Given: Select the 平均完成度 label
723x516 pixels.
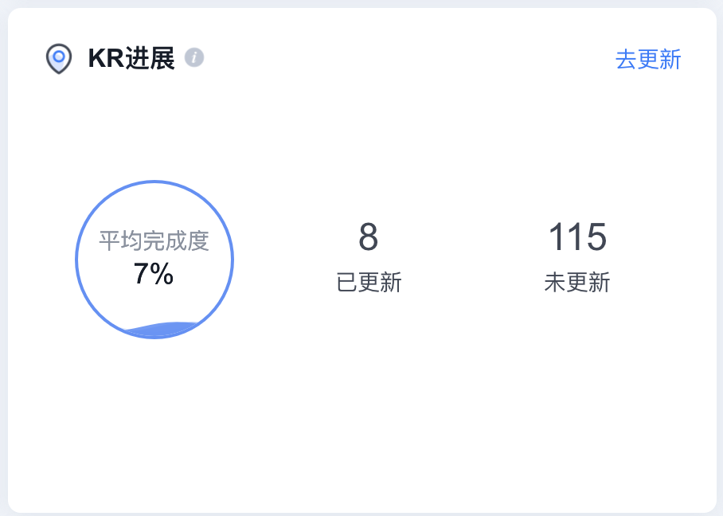Looking at the screenshot, I should (x=154, y=240).
